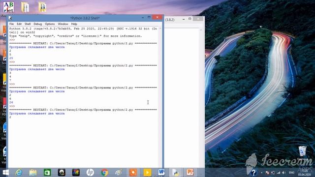Click the battery/power tray icon
Image resolution: width=315 pixels, height=177 pixels.
point(273,173)
